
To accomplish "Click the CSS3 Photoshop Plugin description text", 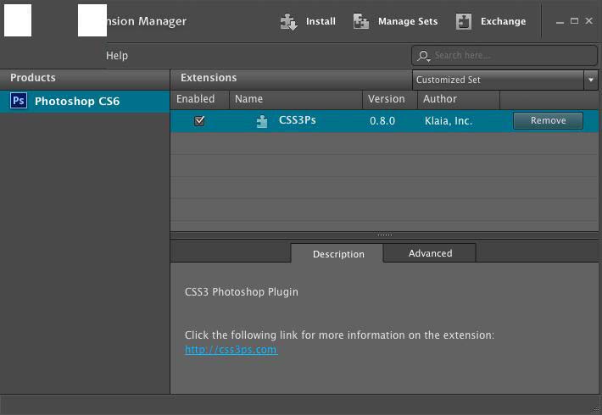I will tap(241, 292).
